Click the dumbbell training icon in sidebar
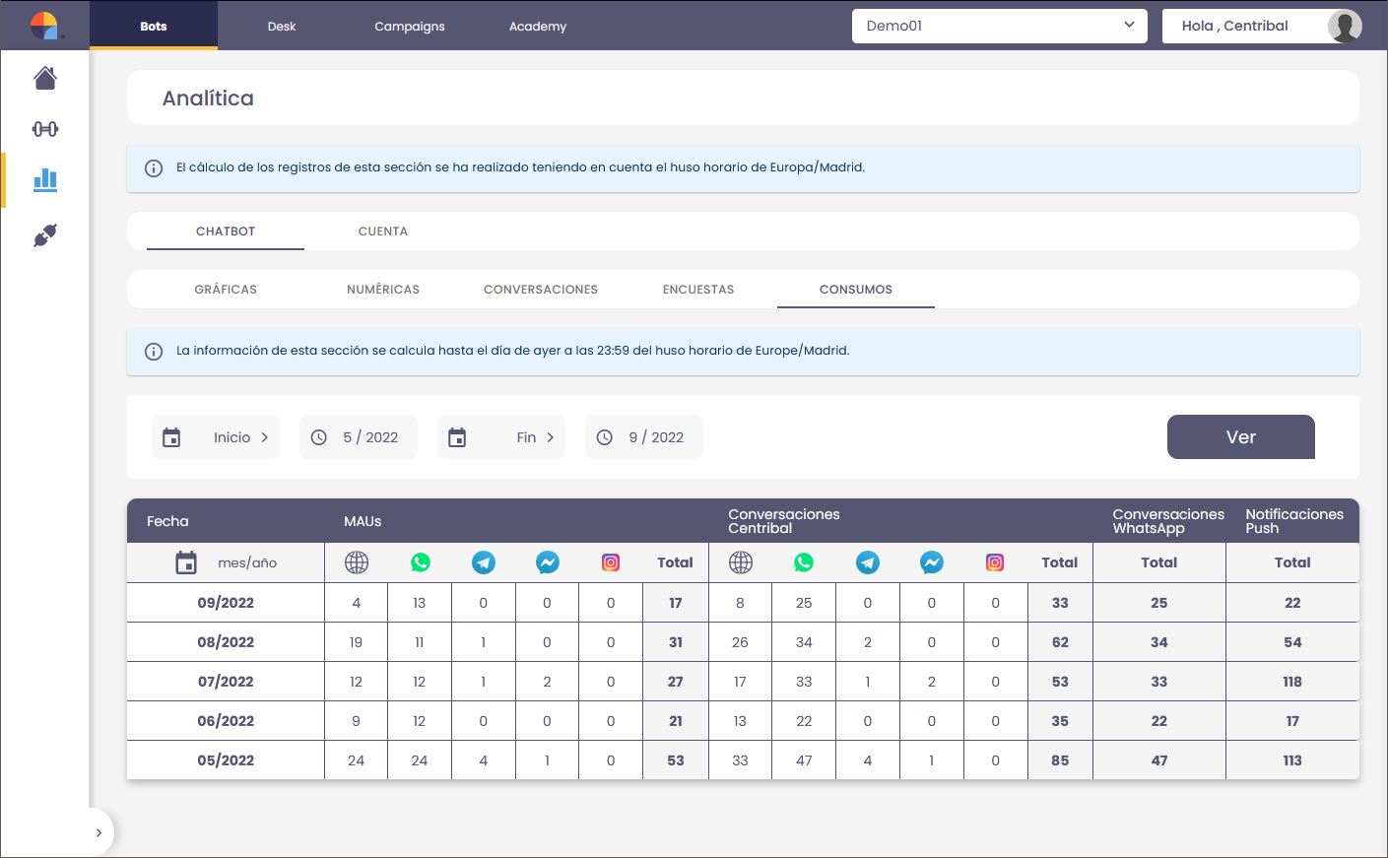This screenshot has height=858, width=1388. point(45,129)
